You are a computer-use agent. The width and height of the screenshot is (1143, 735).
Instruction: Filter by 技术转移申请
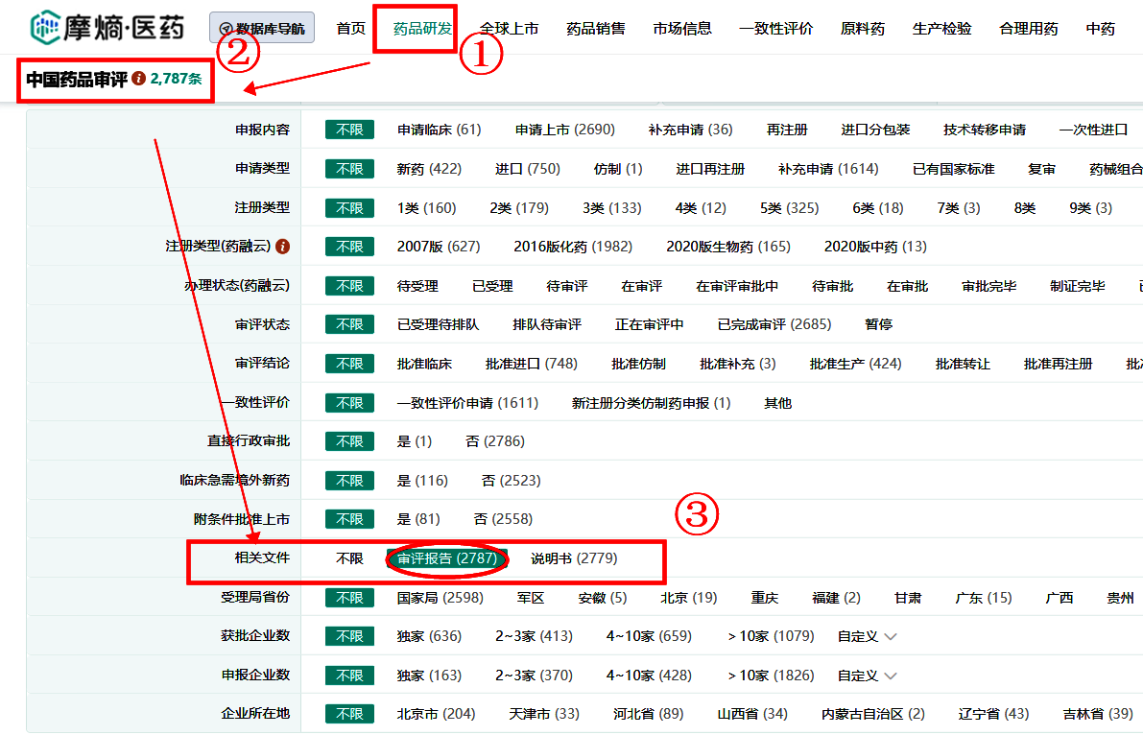(984, 130)
